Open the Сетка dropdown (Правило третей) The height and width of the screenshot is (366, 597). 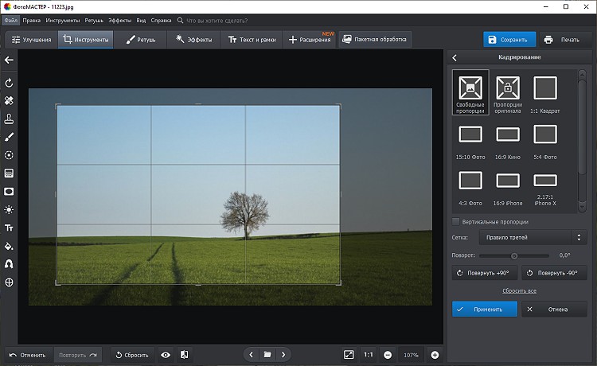click(532, 237)
